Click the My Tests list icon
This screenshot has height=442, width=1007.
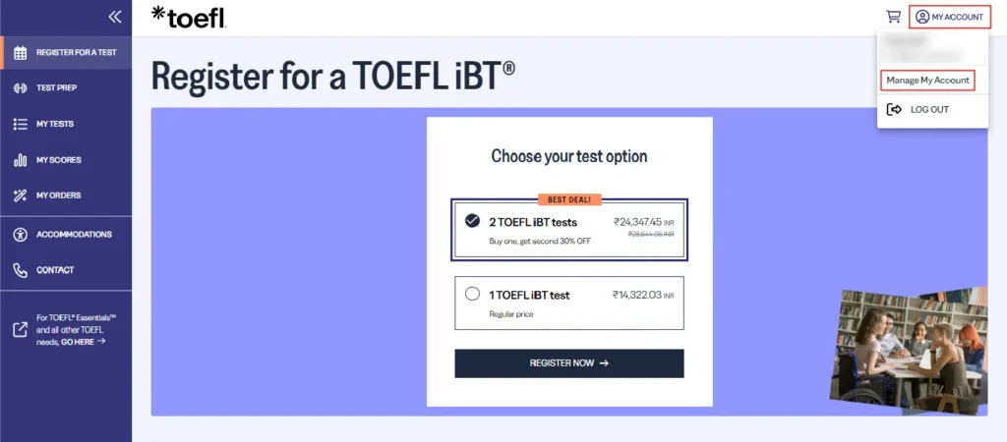pos(20,124)
